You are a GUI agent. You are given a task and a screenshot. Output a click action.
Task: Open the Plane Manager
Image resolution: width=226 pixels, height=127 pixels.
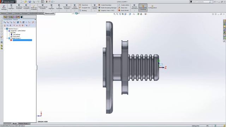click(x=4, y=7)
